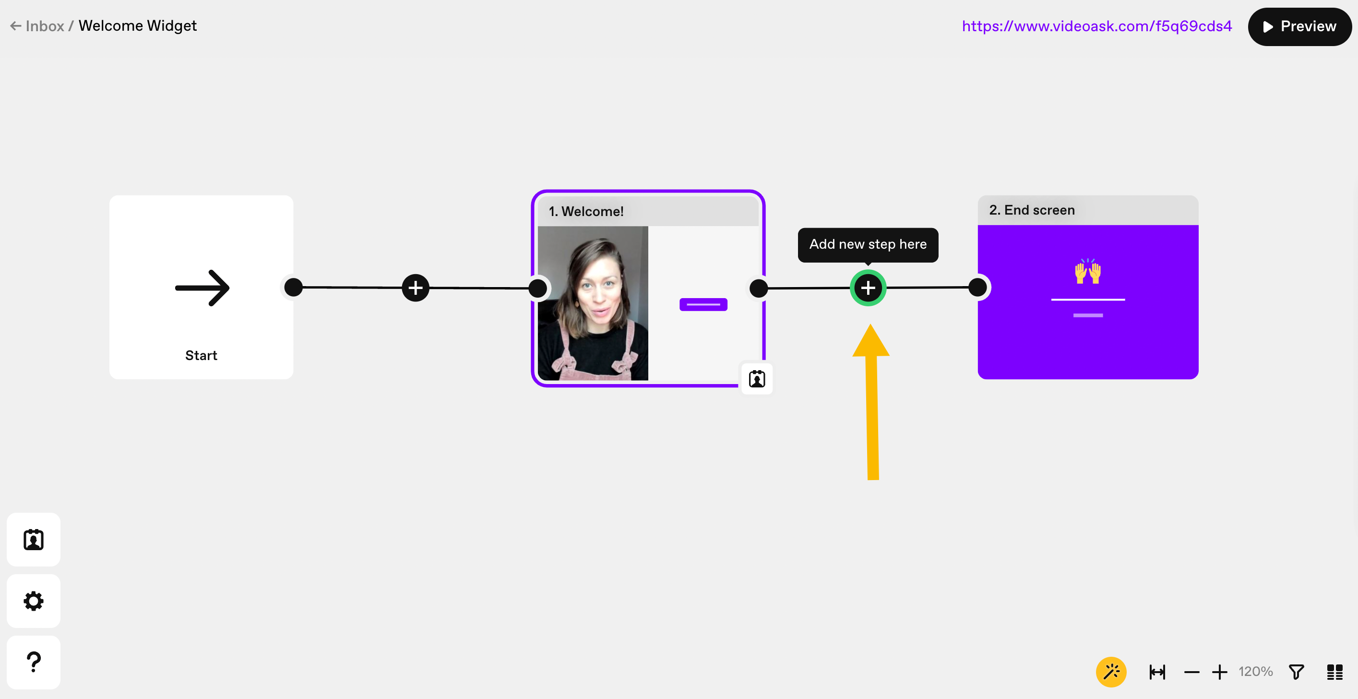Click the purple answer button preview
The width and height of the screenshot is (1358, 699).
coord(703,304)
